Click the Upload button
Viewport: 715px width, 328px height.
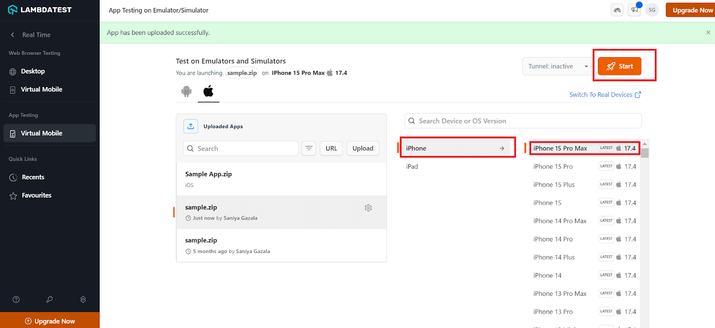363,149
